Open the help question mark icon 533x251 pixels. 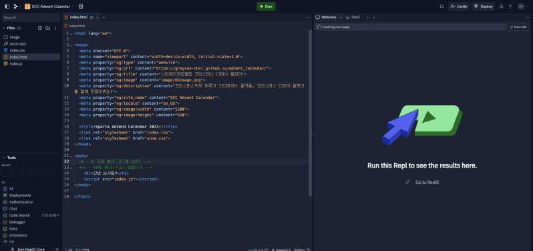point(510,7)
